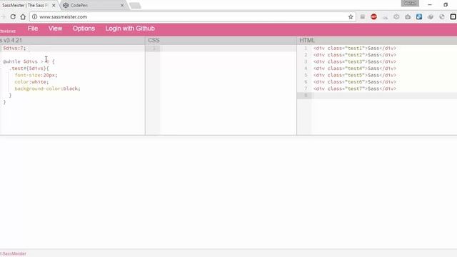The image size is (457, 257).
Task: Click the $divs:7; line in Sass editor
Action: 14,48
